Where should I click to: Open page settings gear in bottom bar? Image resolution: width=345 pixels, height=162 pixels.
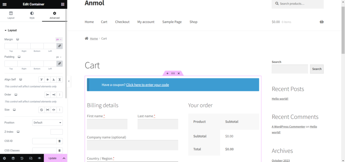click(4, 158)
